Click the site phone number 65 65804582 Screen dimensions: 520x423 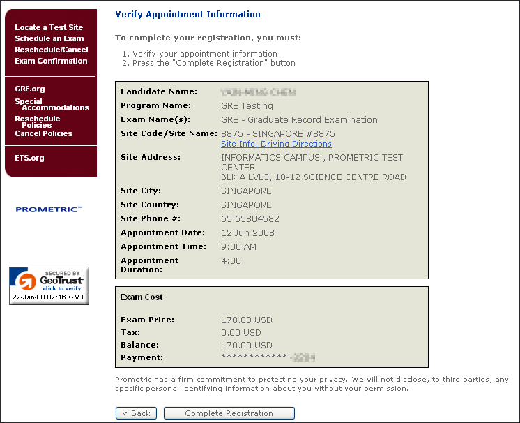[250, 218]
